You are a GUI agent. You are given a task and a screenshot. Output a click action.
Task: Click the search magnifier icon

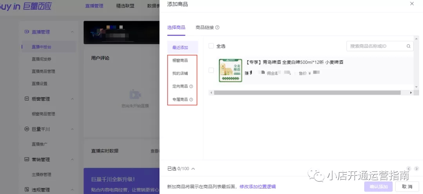[409, 46]
